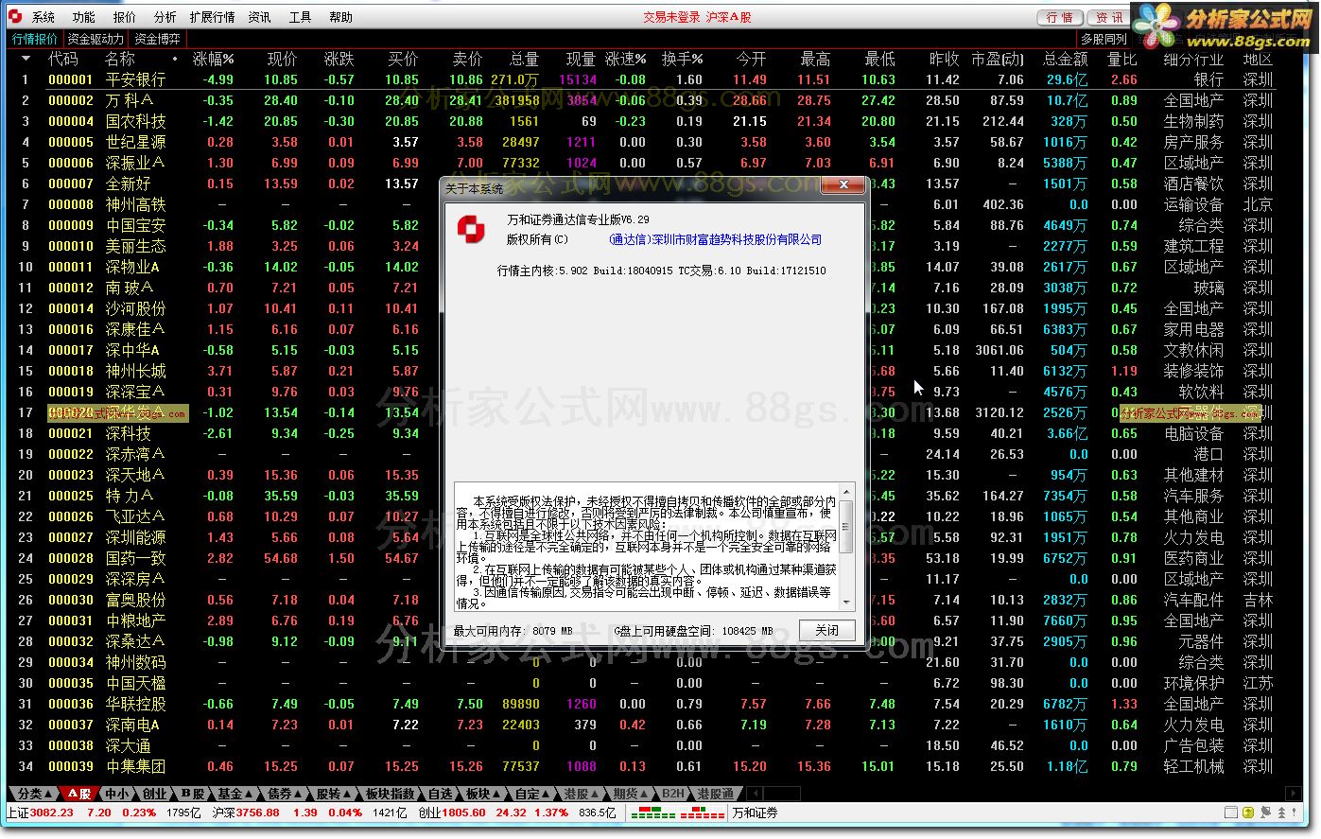Click the satellite dish icon in status bar
The width and height of the screenshot is (1321, 839).
point(1266,813)
